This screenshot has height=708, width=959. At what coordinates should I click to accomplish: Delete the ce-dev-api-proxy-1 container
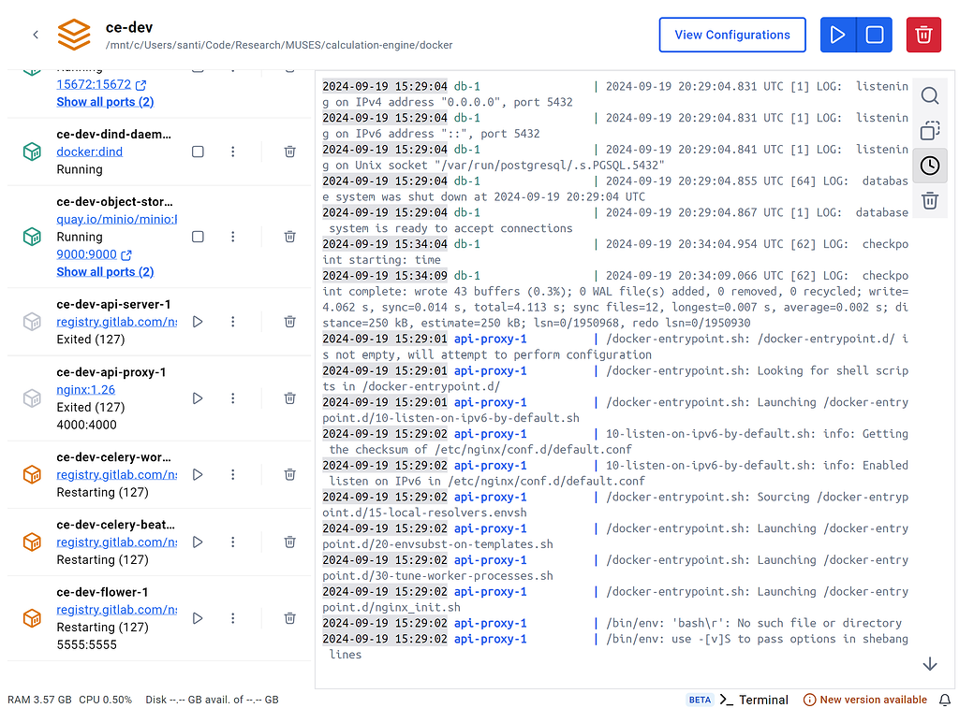pyautogui.click(x=290, y=398)
